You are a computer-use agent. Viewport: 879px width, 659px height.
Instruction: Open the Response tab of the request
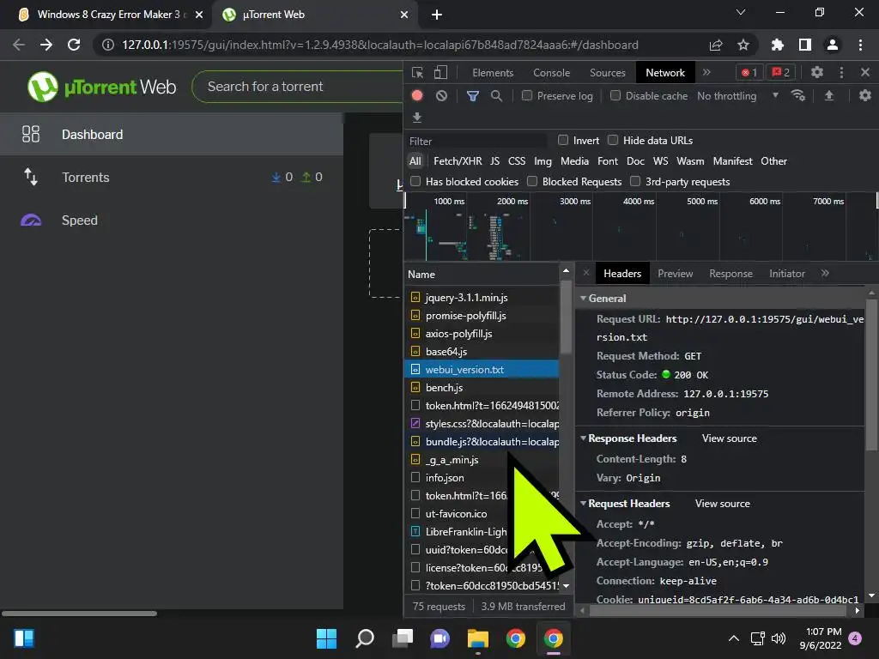(x=730, y=274)
